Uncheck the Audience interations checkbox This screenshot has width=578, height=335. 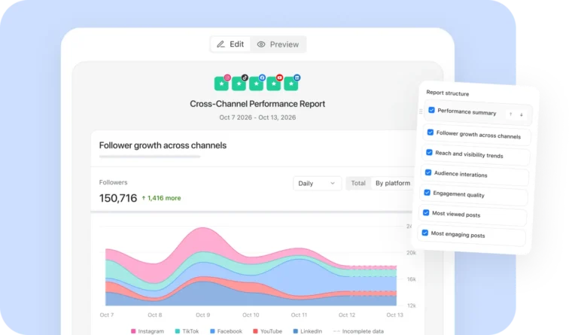coord(428,172)
